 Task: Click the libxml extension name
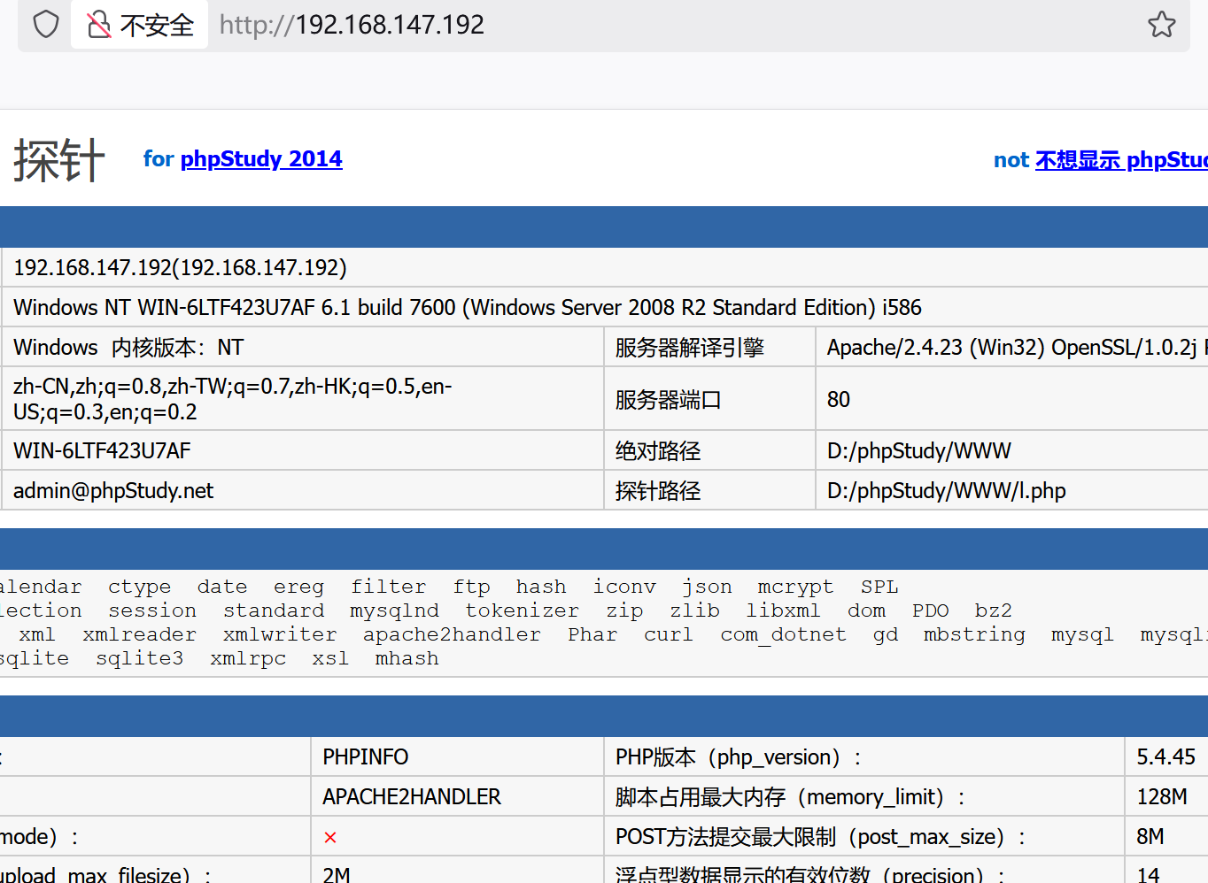783,610
